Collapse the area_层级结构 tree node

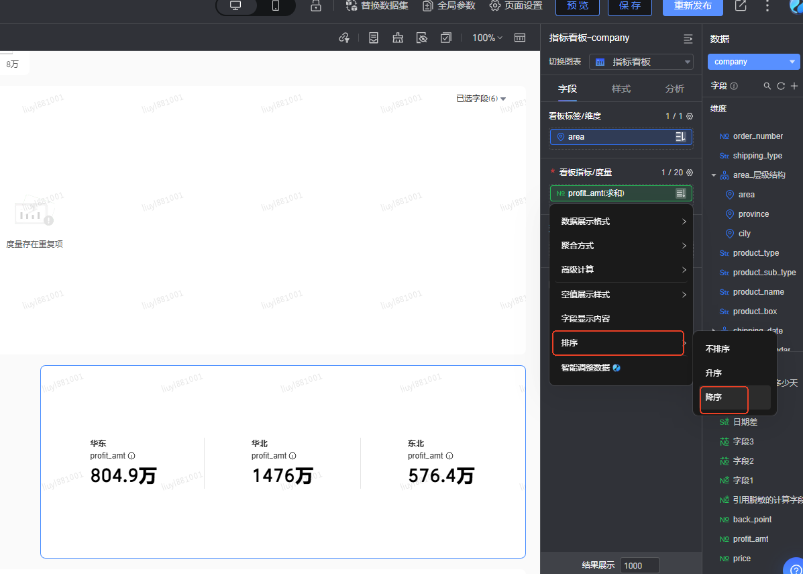(714, 175)
